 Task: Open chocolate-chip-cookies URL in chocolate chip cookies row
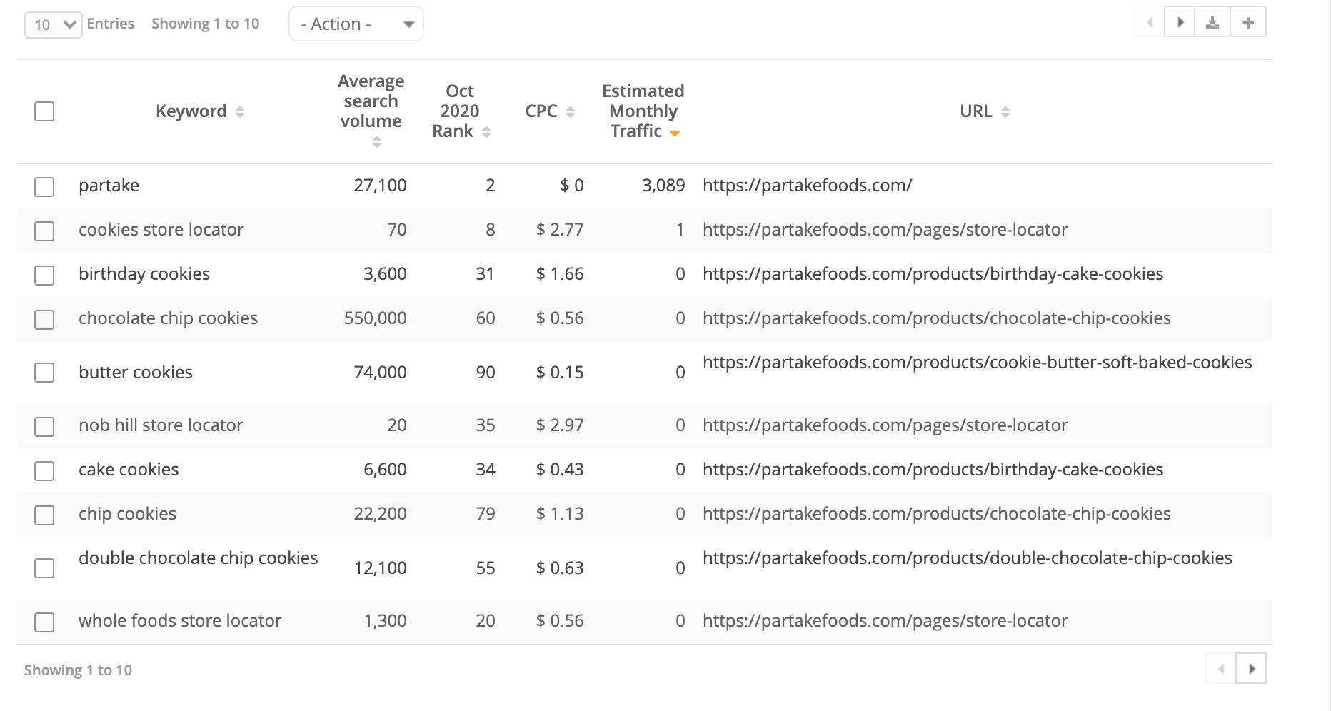tap(937, 318)
